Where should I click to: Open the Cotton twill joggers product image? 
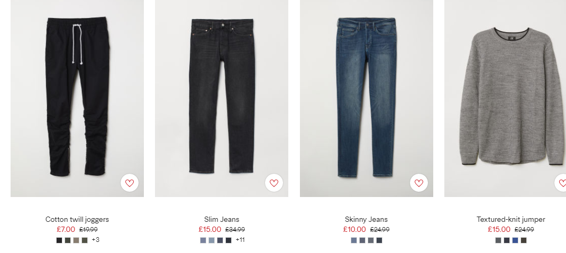(77, 98)
